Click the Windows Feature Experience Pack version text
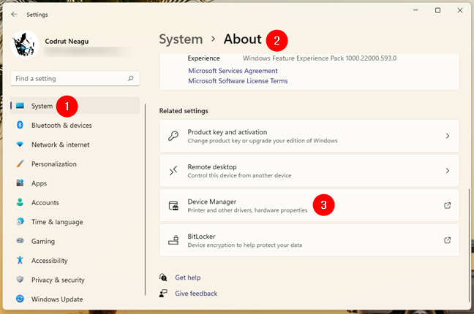This screenshot has height=314, width=474. click(320, 58)
